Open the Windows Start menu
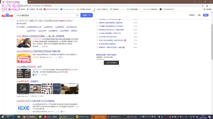This screenshot has width=213, height=119. [3, 117]
